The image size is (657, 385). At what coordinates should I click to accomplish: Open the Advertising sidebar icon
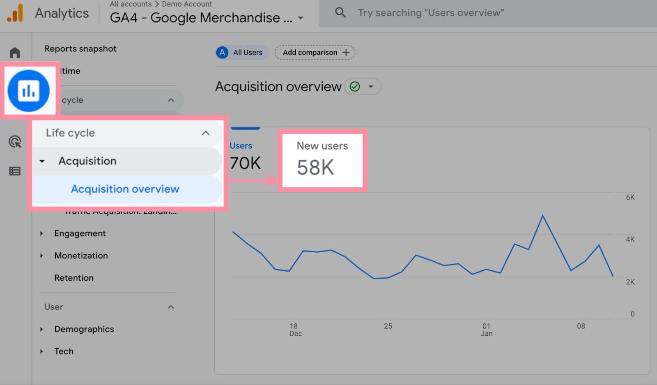(x=15, y=171)
